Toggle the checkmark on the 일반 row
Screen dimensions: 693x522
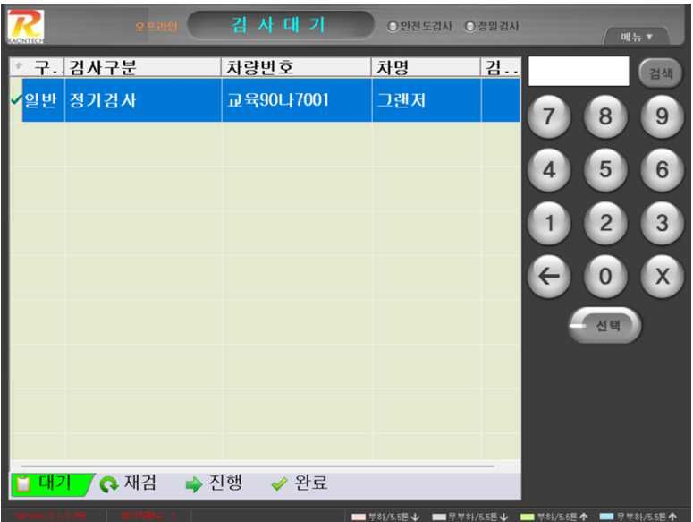[16, 100]
